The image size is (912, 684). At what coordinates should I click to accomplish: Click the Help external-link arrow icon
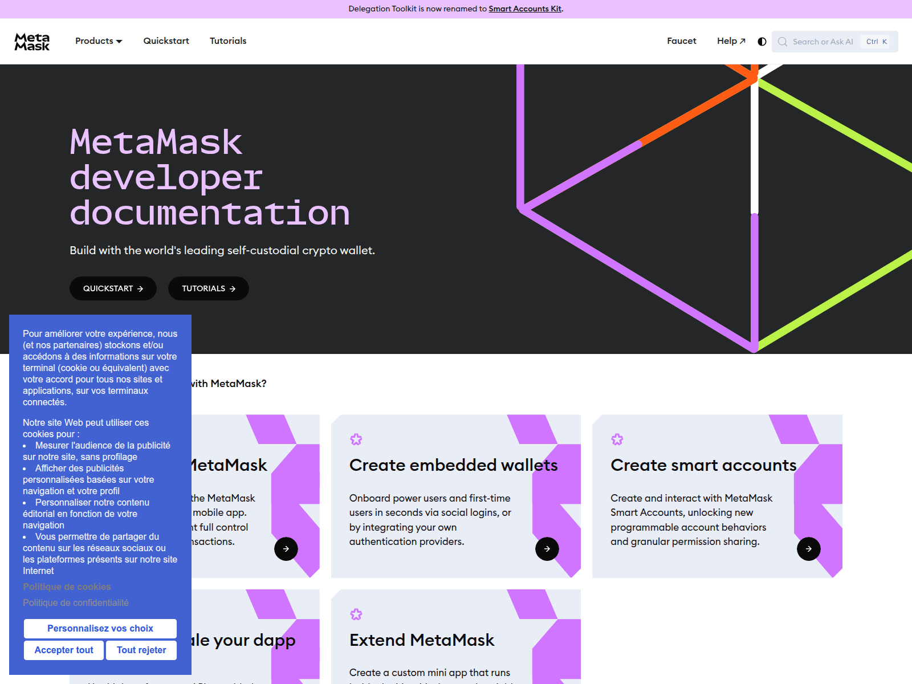(x=743, y=41)
